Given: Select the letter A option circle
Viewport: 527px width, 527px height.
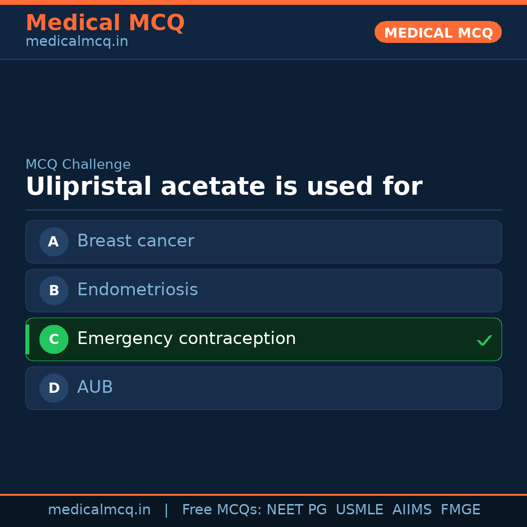Looking at the screenshot, I should 54,242.
